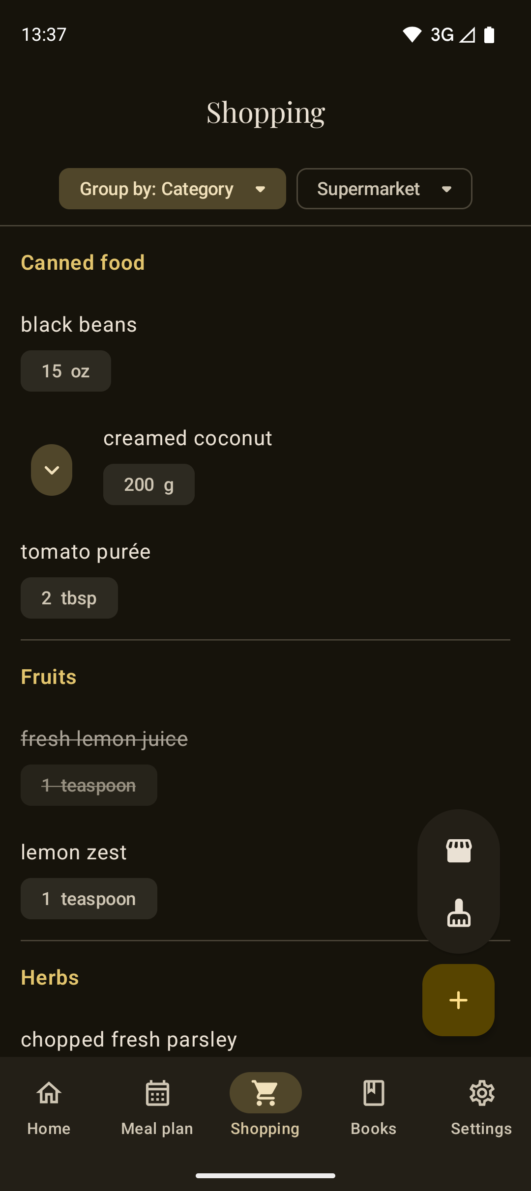Tap the 2 tbsp quantity chip

point(69,598)
